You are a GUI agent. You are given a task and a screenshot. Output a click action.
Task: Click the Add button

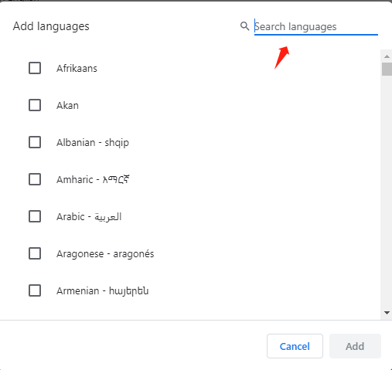355,346
